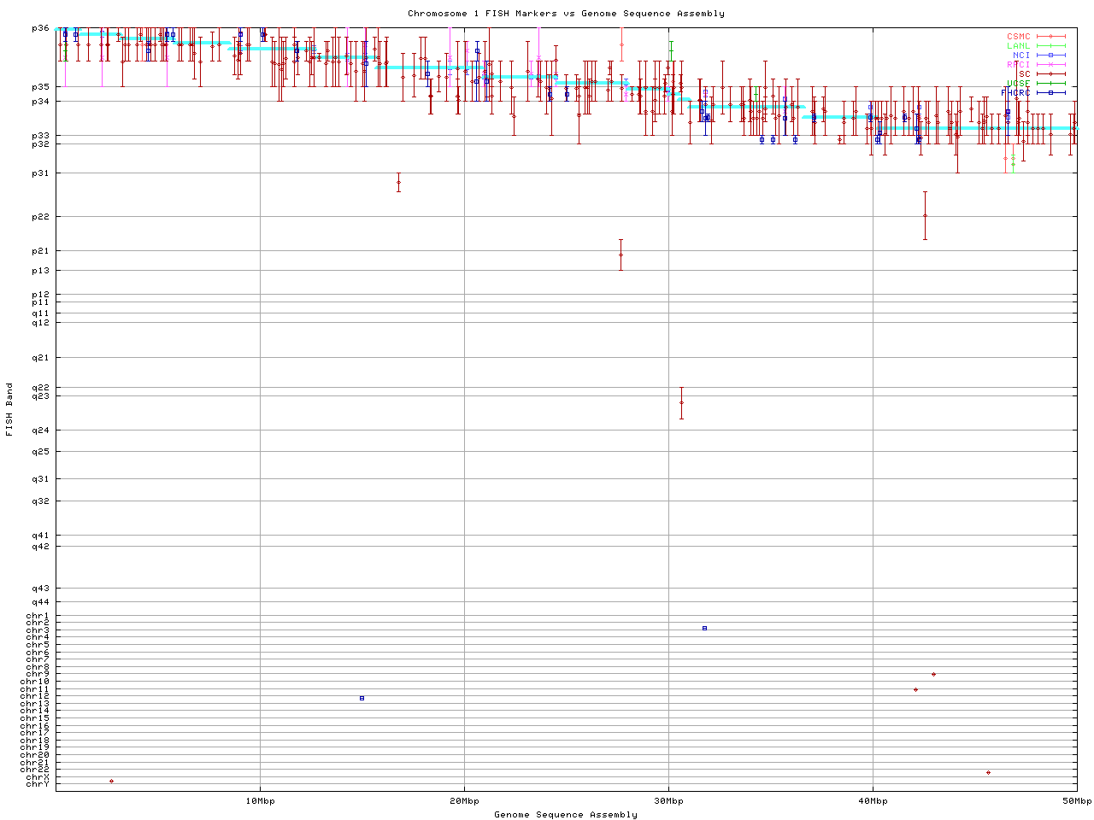
Task: Click the chart title text at top
Action: [566, 14]
